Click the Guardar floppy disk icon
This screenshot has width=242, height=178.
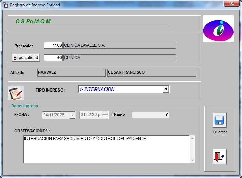[220, 120]
